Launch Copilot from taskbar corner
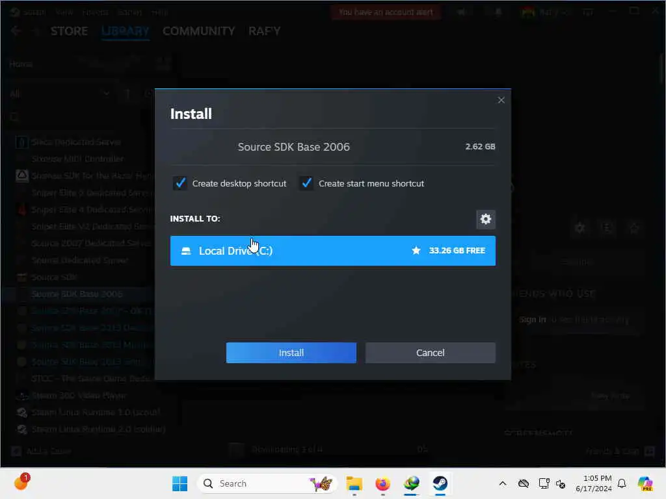This screenshot has width=666, height=499. [645, 483]
